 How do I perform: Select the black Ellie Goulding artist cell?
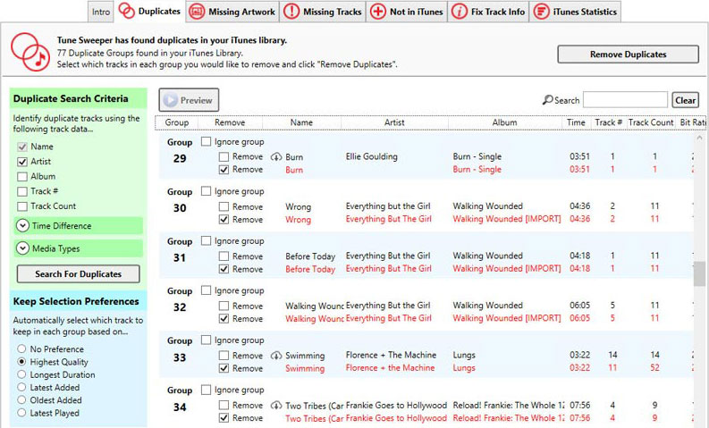(372, 157)
